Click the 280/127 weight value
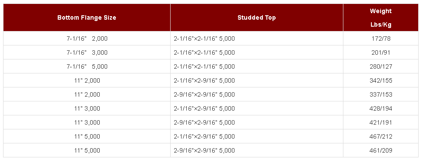 point(381,66)
